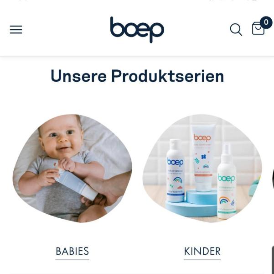
Task: Open the KINDER product series link
Action: pos(202,251)
